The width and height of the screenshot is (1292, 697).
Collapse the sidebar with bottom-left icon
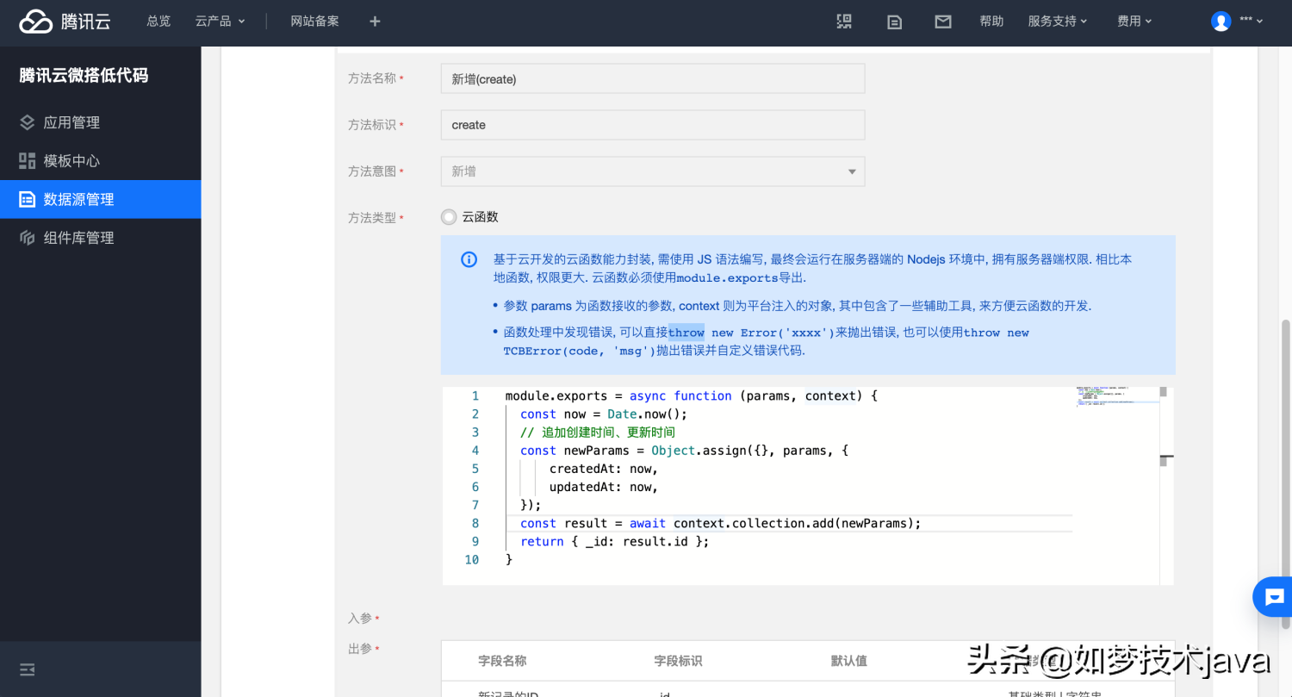tap(28, 669)
